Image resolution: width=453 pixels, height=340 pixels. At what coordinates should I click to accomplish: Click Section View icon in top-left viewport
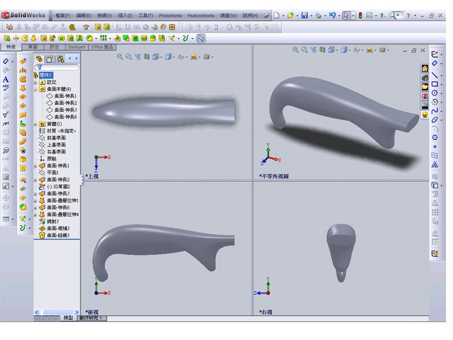147,57
